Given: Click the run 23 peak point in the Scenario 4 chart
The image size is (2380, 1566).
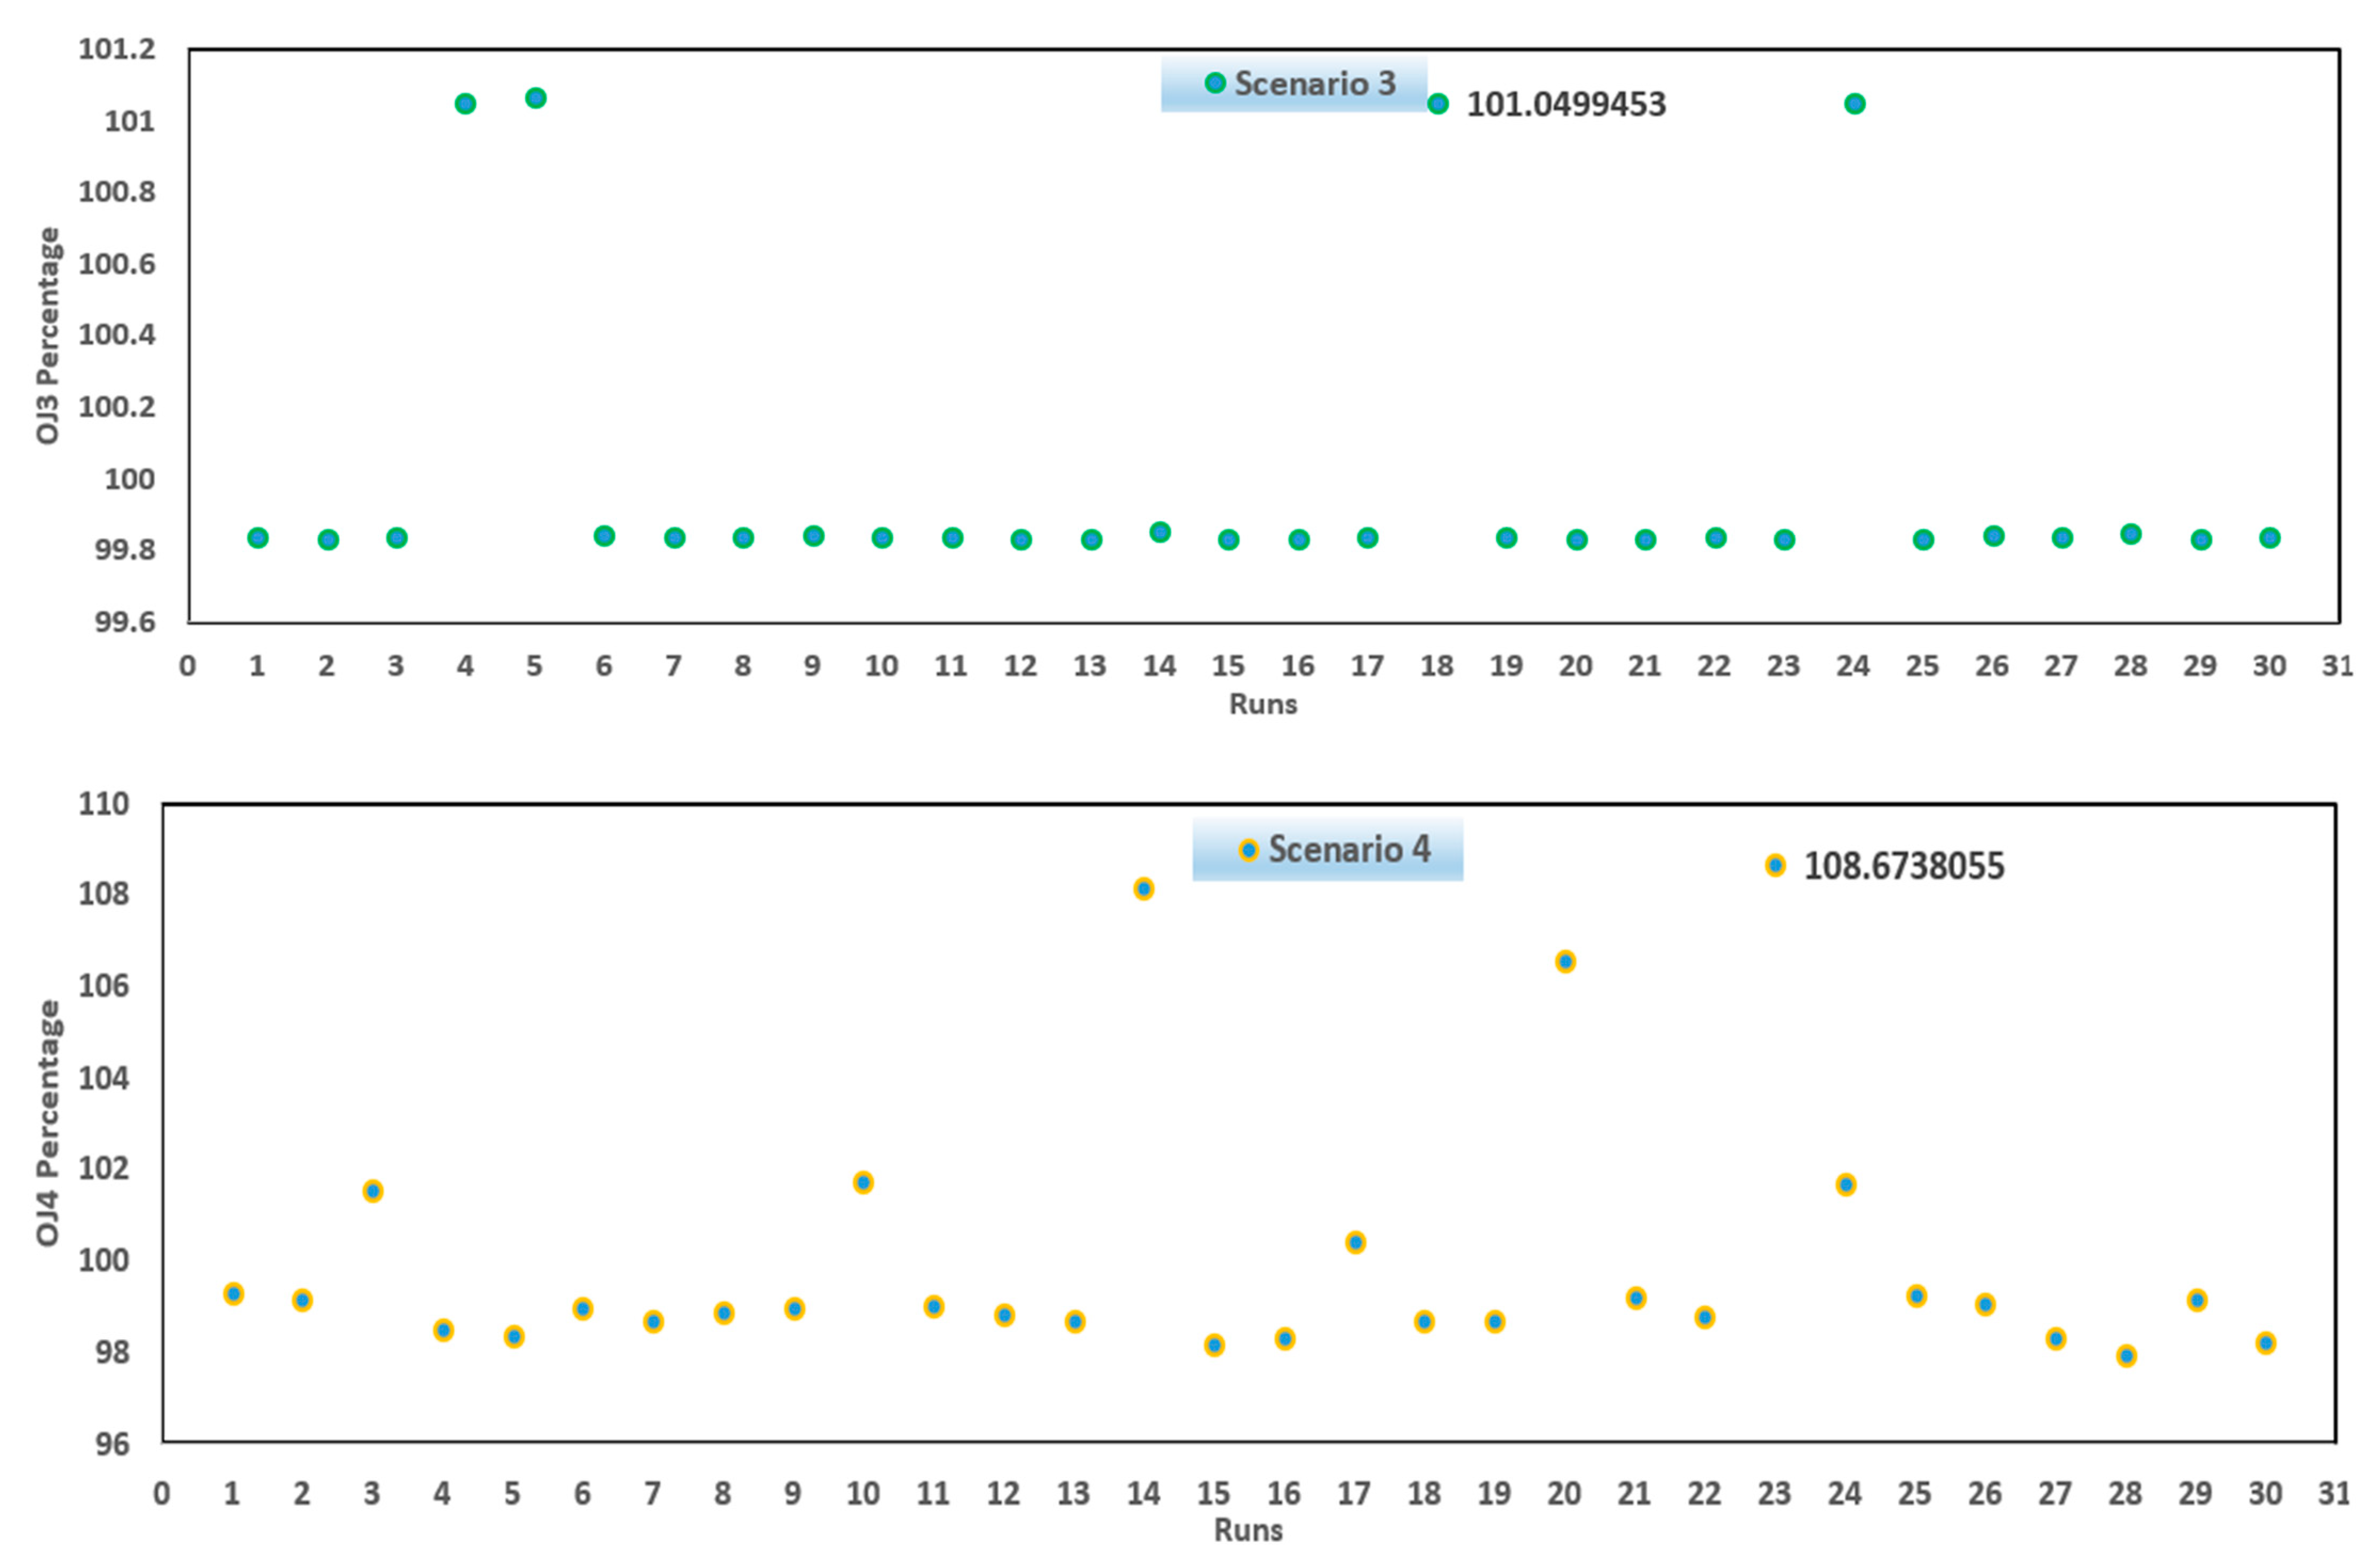Looking at the screenshot, I should point(1775,865).
